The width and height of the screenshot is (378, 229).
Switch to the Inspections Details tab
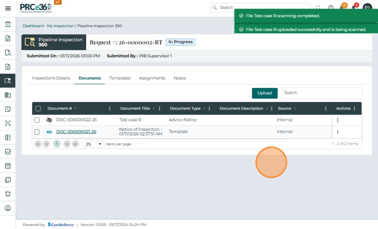(x=51, y=78)
